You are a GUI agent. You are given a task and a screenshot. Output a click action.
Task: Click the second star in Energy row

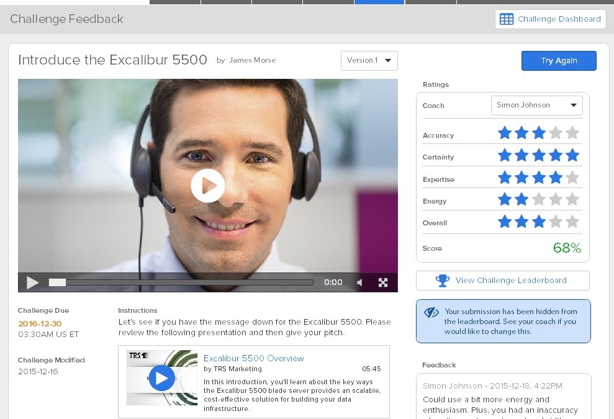pos(521,200)
